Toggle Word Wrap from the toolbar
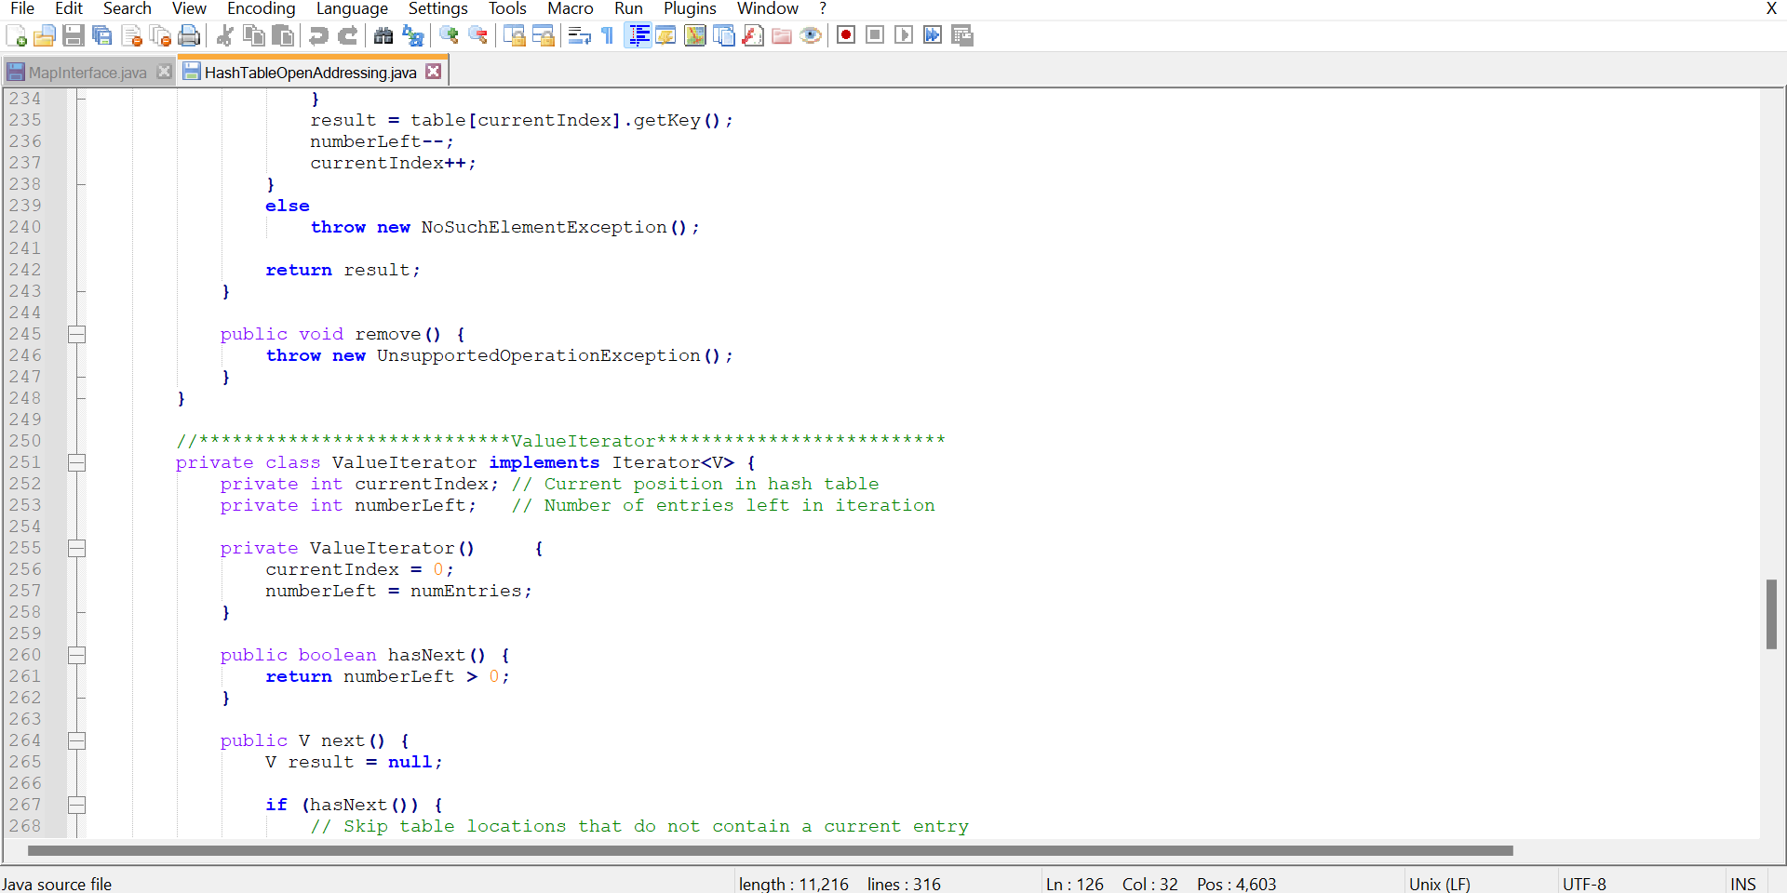Viewport: 1787px width, 893px height. click(578, 34)
